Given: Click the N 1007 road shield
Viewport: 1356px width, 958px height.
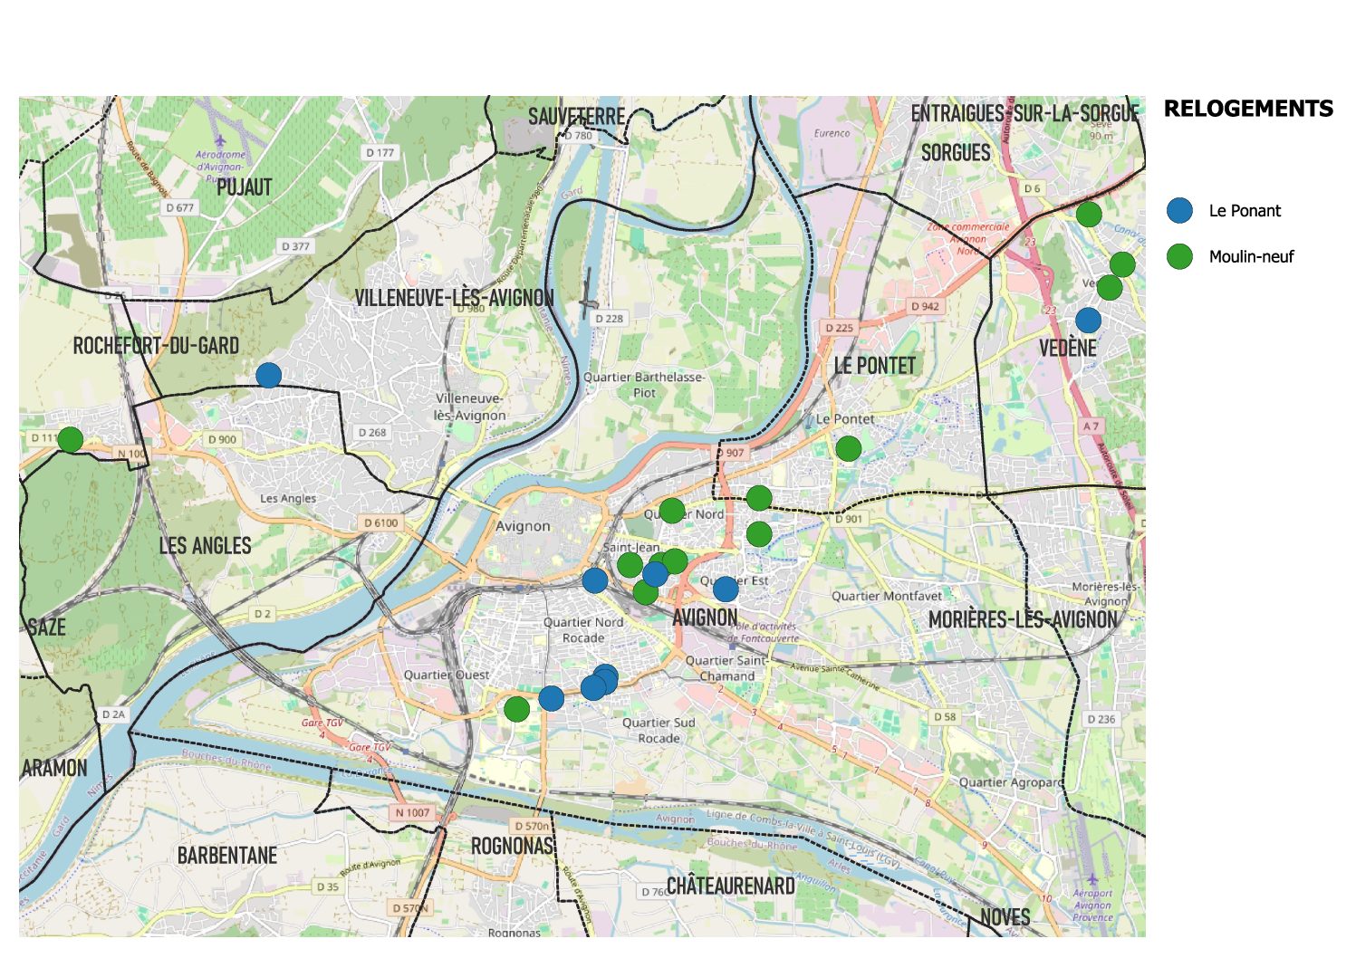Looking at the screenshot, I should (x=412, y=812).
